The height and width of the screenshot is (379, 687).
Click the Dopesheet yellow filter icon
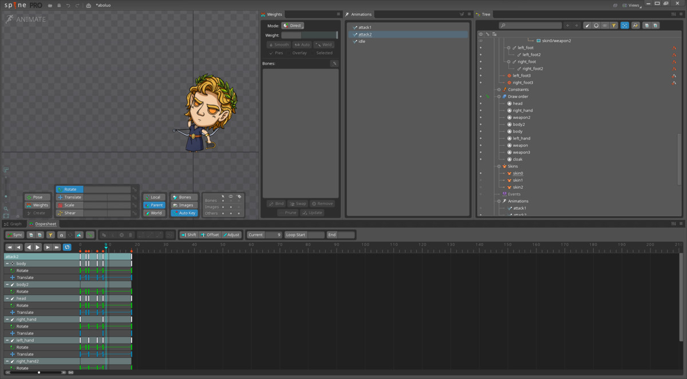click(50, 235)
